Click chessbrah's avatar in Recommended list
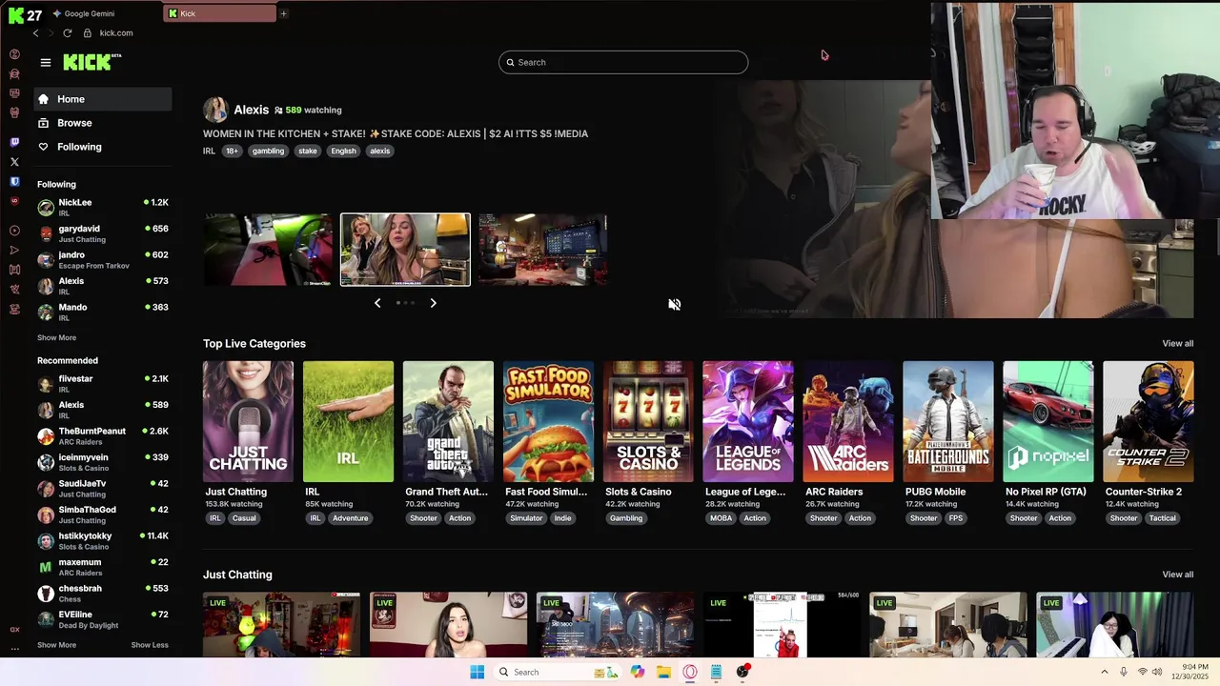The height and width of the screenshot is (686, 1220). coord(46,593)
